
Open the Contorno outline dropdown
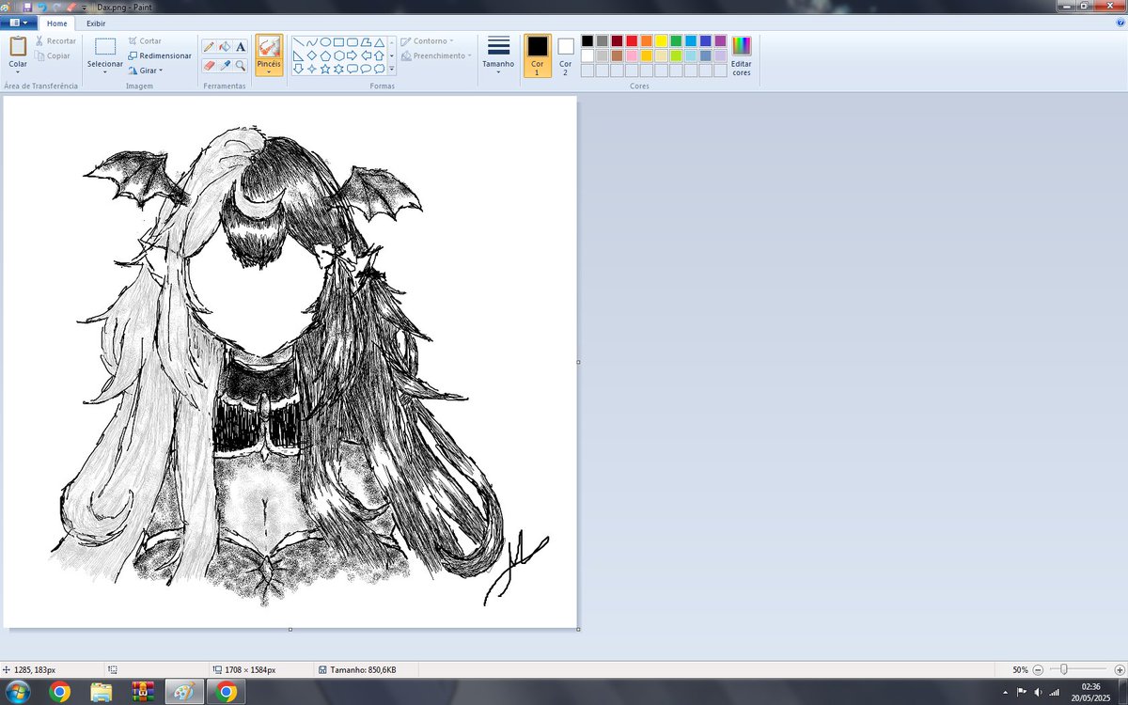(x=431, y=40)
